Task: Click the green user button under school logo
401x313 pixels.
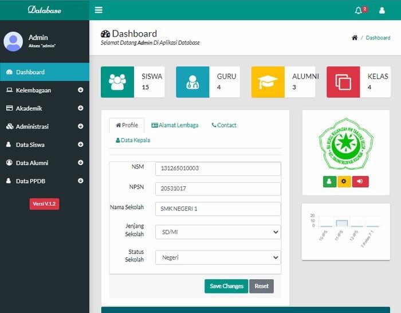Action: tap(329, 181)
